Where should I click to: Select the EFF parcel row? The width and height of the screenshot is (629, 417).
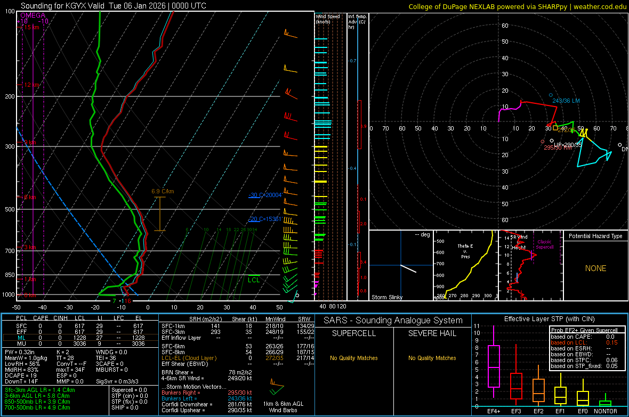[x=79, y=332]
